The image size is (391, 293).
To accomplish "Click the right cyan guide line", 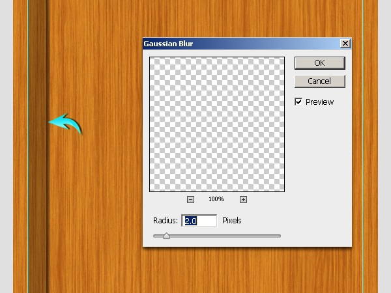I will 363,146.
